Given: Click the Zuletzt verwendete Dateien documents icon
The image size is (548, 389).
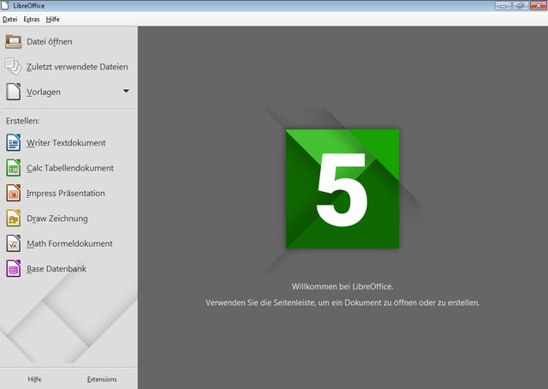Looking at the screenshot, I should [x=14, y=67].
